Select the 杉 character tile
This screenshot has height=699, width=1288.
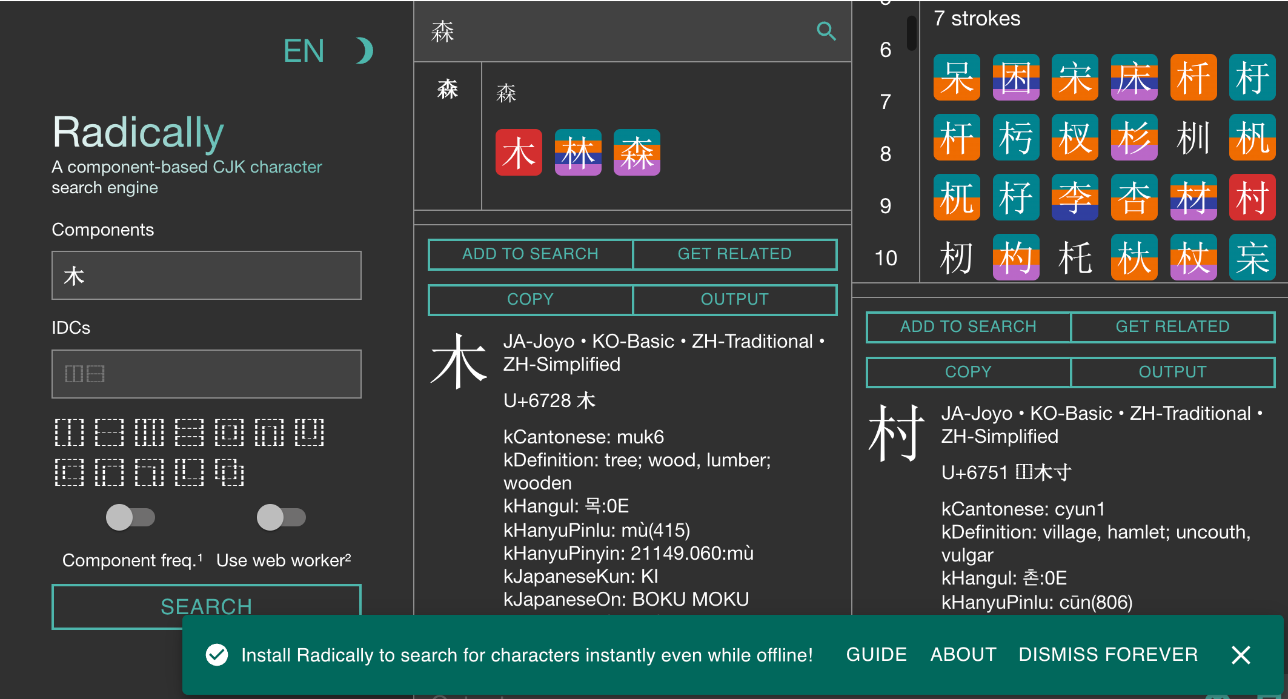1134,137
